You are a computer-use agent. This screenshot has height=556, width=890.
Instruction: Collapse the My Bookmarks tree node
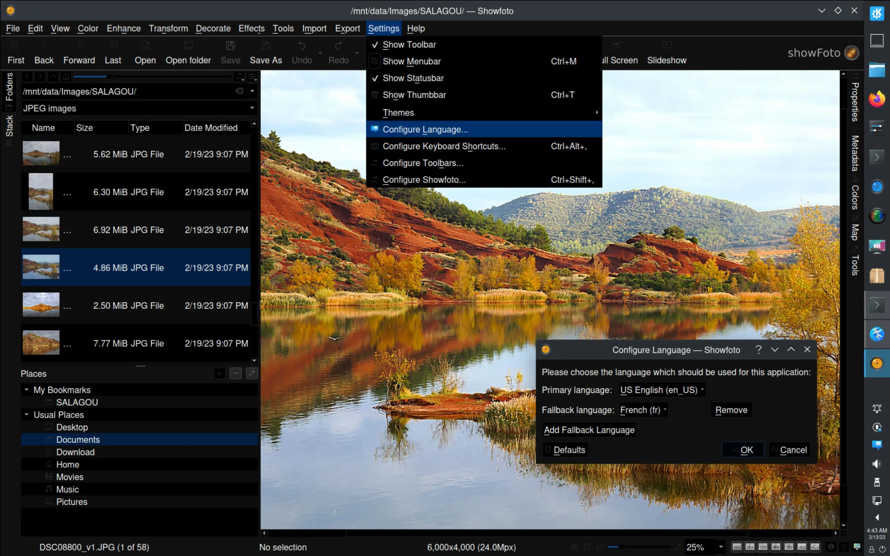(x=27, y=390)
